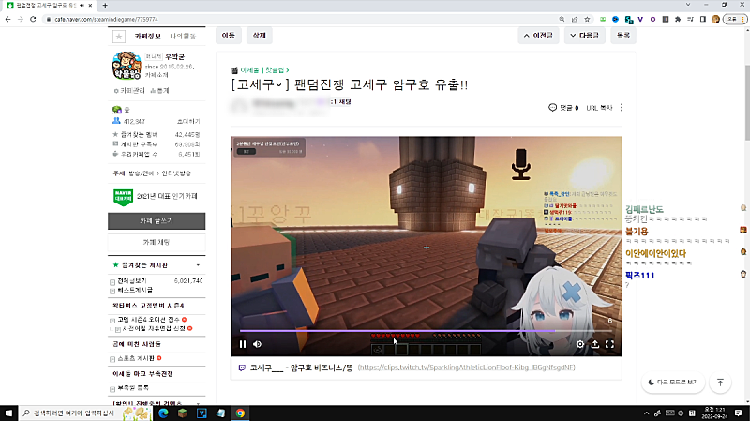Go to next post with 다음글

pyautogui.click(x=584, y=36)
